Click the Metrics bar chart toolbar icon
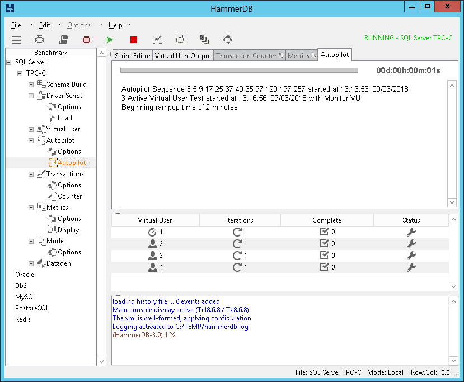Image resolution: width=464 pixels, height=382 pixels. pyautogui.click(x=180, y=40)
